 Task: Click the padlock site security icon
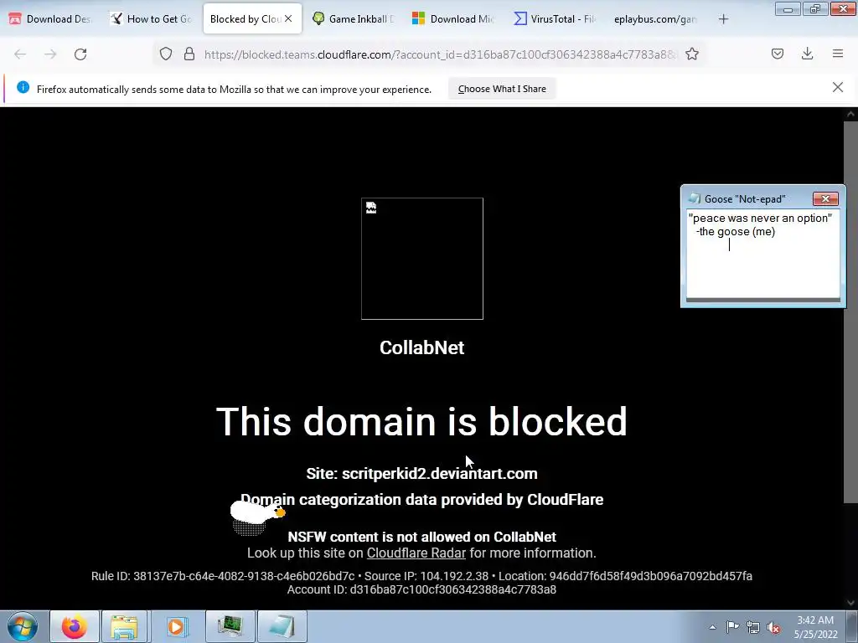click(x=189, y=54)
